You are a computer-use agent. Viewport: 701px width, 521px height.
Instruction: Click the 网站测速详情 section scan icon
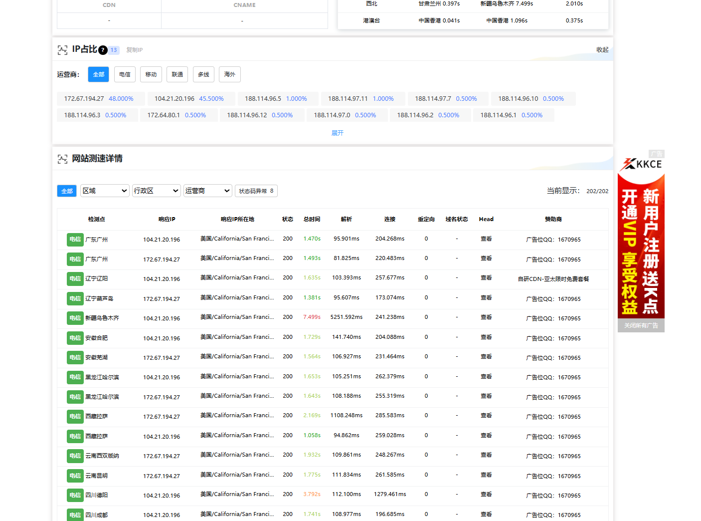point(62,159)
